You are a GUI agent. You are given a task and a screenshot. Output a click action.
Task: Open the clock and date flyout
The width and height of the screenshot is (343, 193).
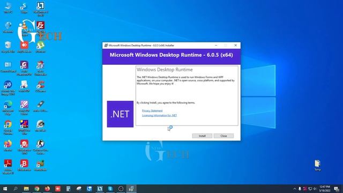tap(325, 189)
